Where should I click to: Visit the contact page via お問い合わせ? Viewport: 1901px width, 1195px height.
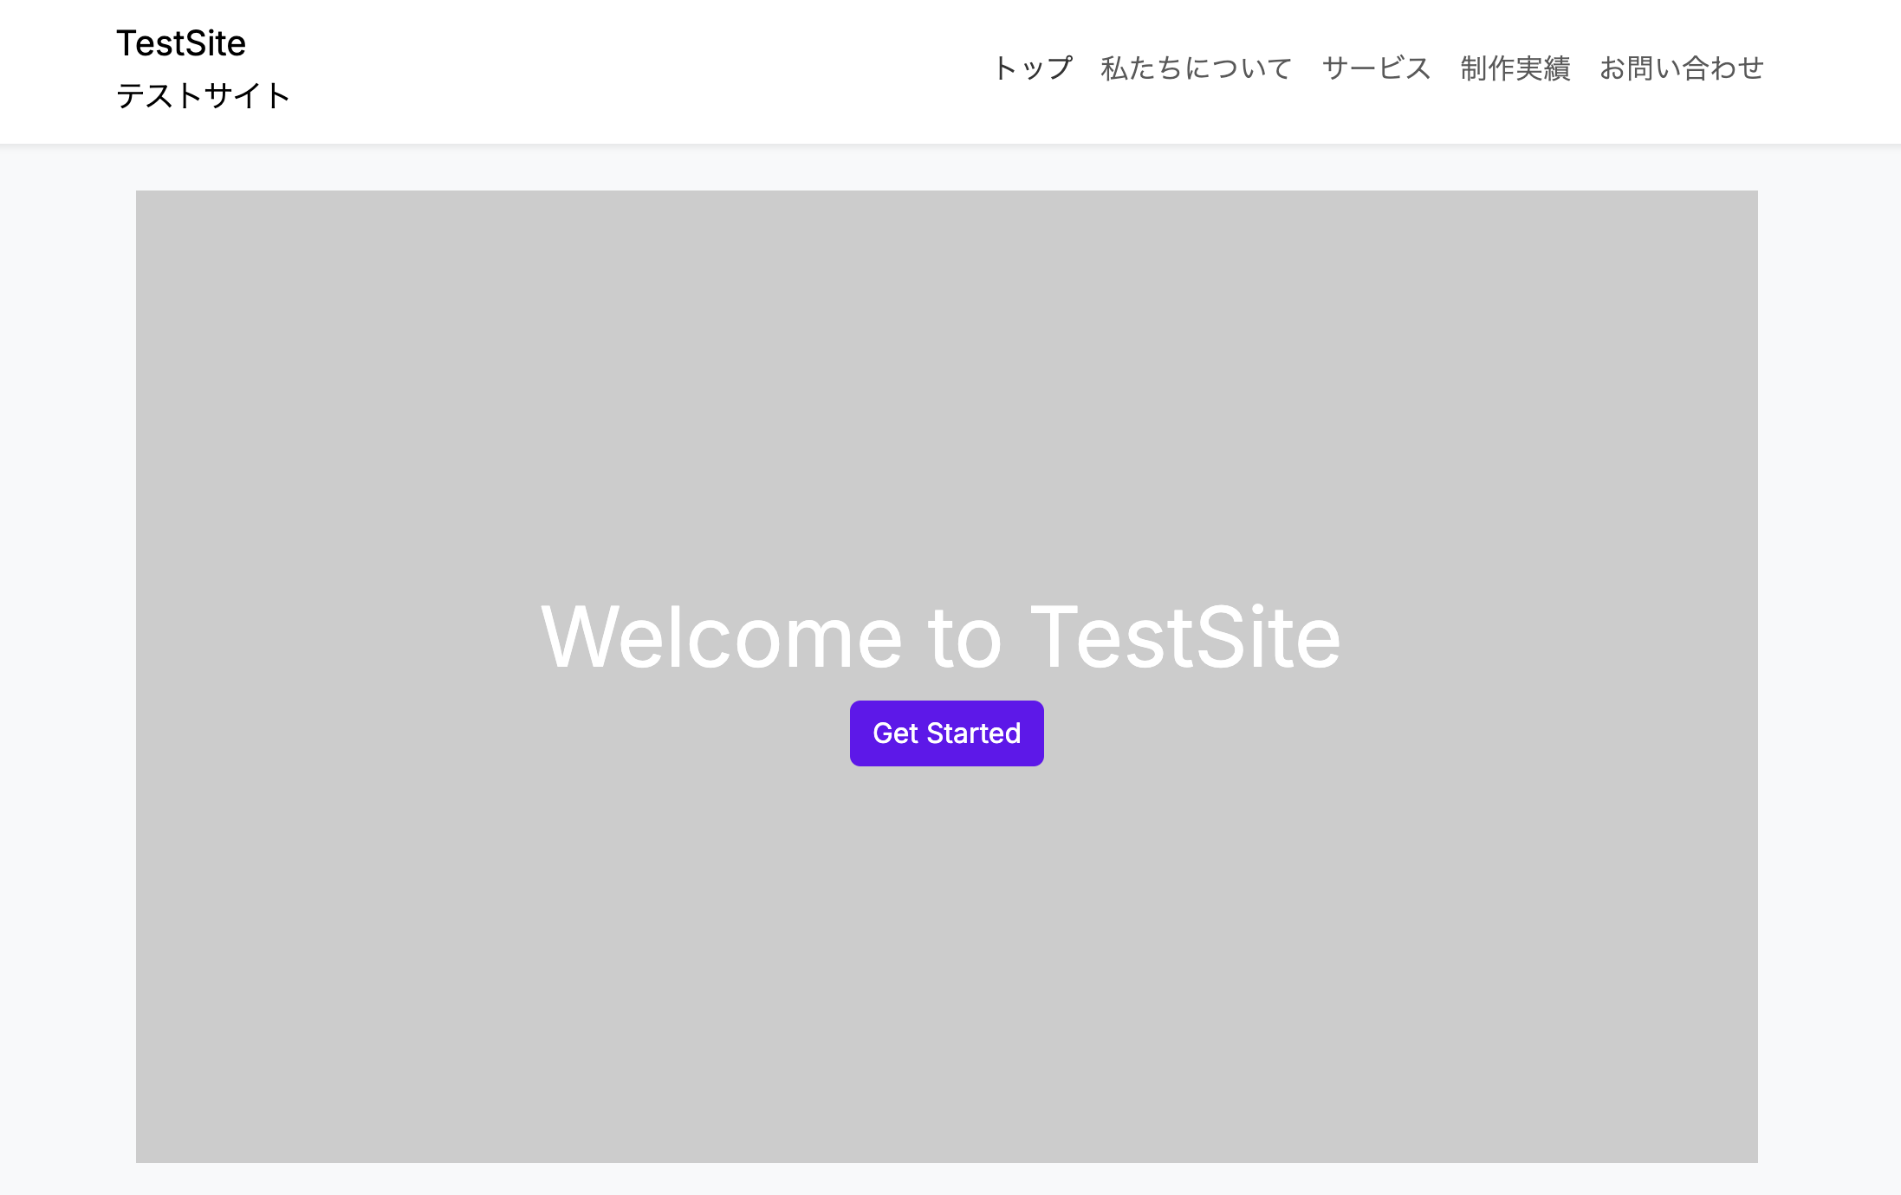click(x=1681, y=68)
